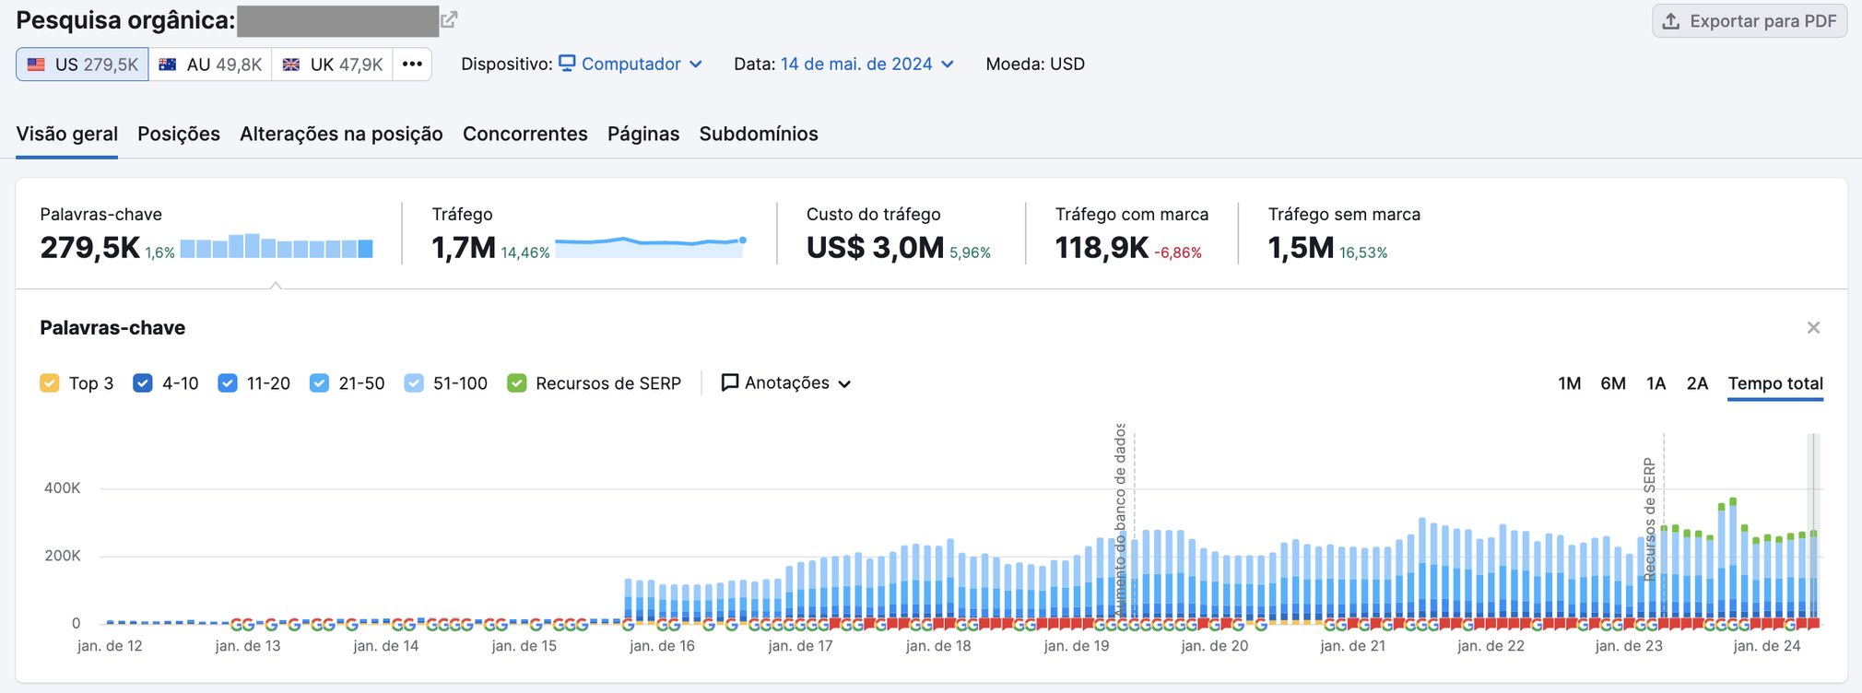Select the 2A time range

[1696, 383]
